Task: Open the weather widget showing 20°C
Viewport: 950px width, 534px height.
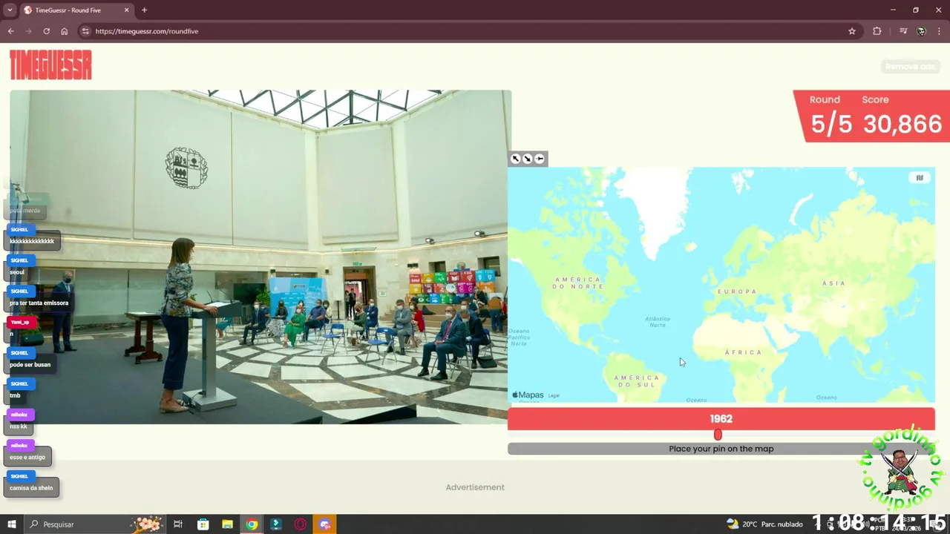Action: tap(764, 524)
